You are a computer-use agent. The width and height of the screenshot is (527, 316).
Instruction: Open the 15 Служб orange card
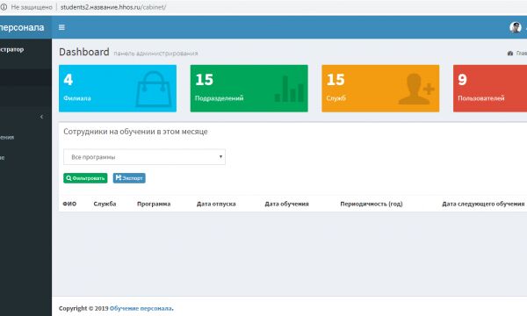pyautogui.click(x=380, y=89)
